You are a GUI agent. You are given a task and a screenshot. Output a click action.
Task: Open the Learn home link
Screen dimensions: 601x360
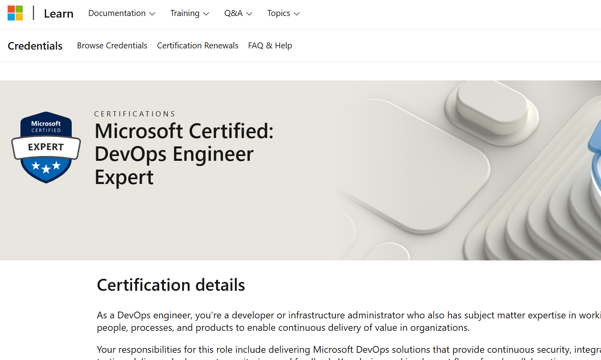pos(58,14)
